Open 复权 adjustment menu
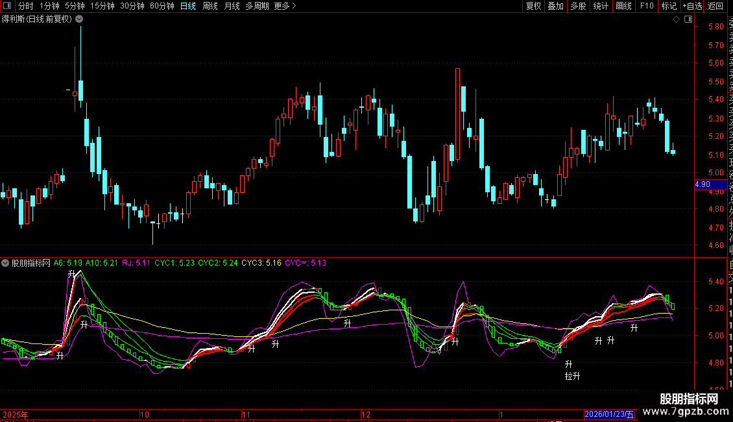The height and width of the screenshot is (422, 733). pos(533,6)
